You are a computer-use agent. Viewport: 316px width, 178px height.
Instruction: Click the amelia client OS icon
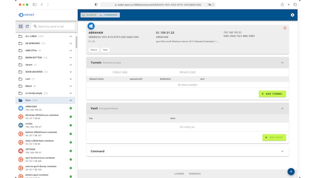21,125
